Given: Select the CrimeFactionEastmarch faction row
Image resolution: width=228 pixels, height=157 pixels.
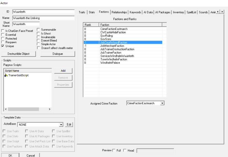Looking at the screenshot, I should 123,29.
